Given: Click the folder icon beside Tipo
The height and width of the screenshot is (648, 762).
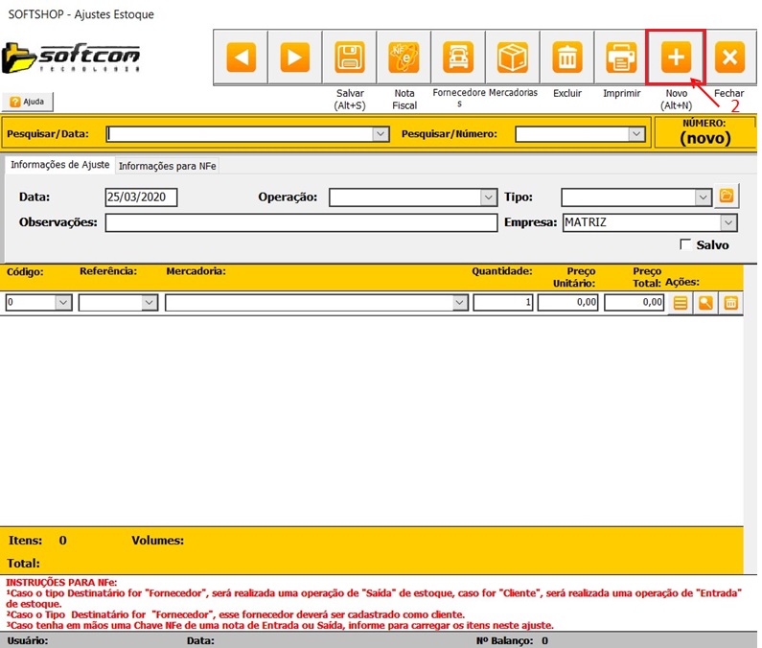Looking at the screenshot, I should (727, 197).
